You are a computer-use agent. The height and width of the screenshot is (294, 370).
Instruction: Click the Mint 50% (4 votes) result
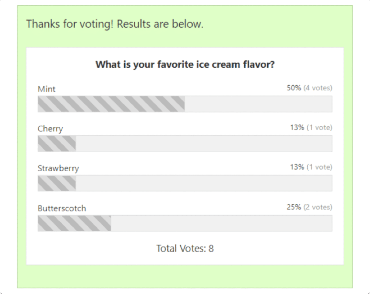[x=309, y=88]
